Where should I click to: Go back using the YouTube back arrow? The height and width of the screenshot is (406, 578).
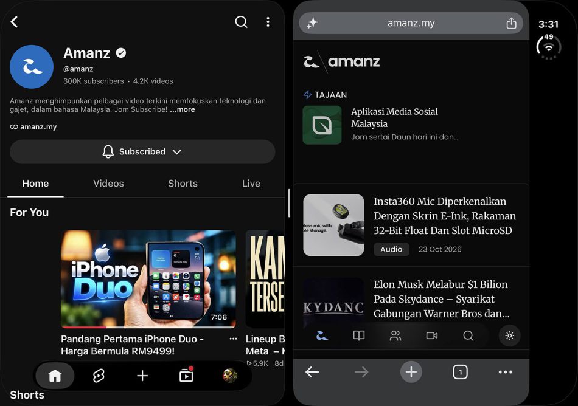(15, 22)
